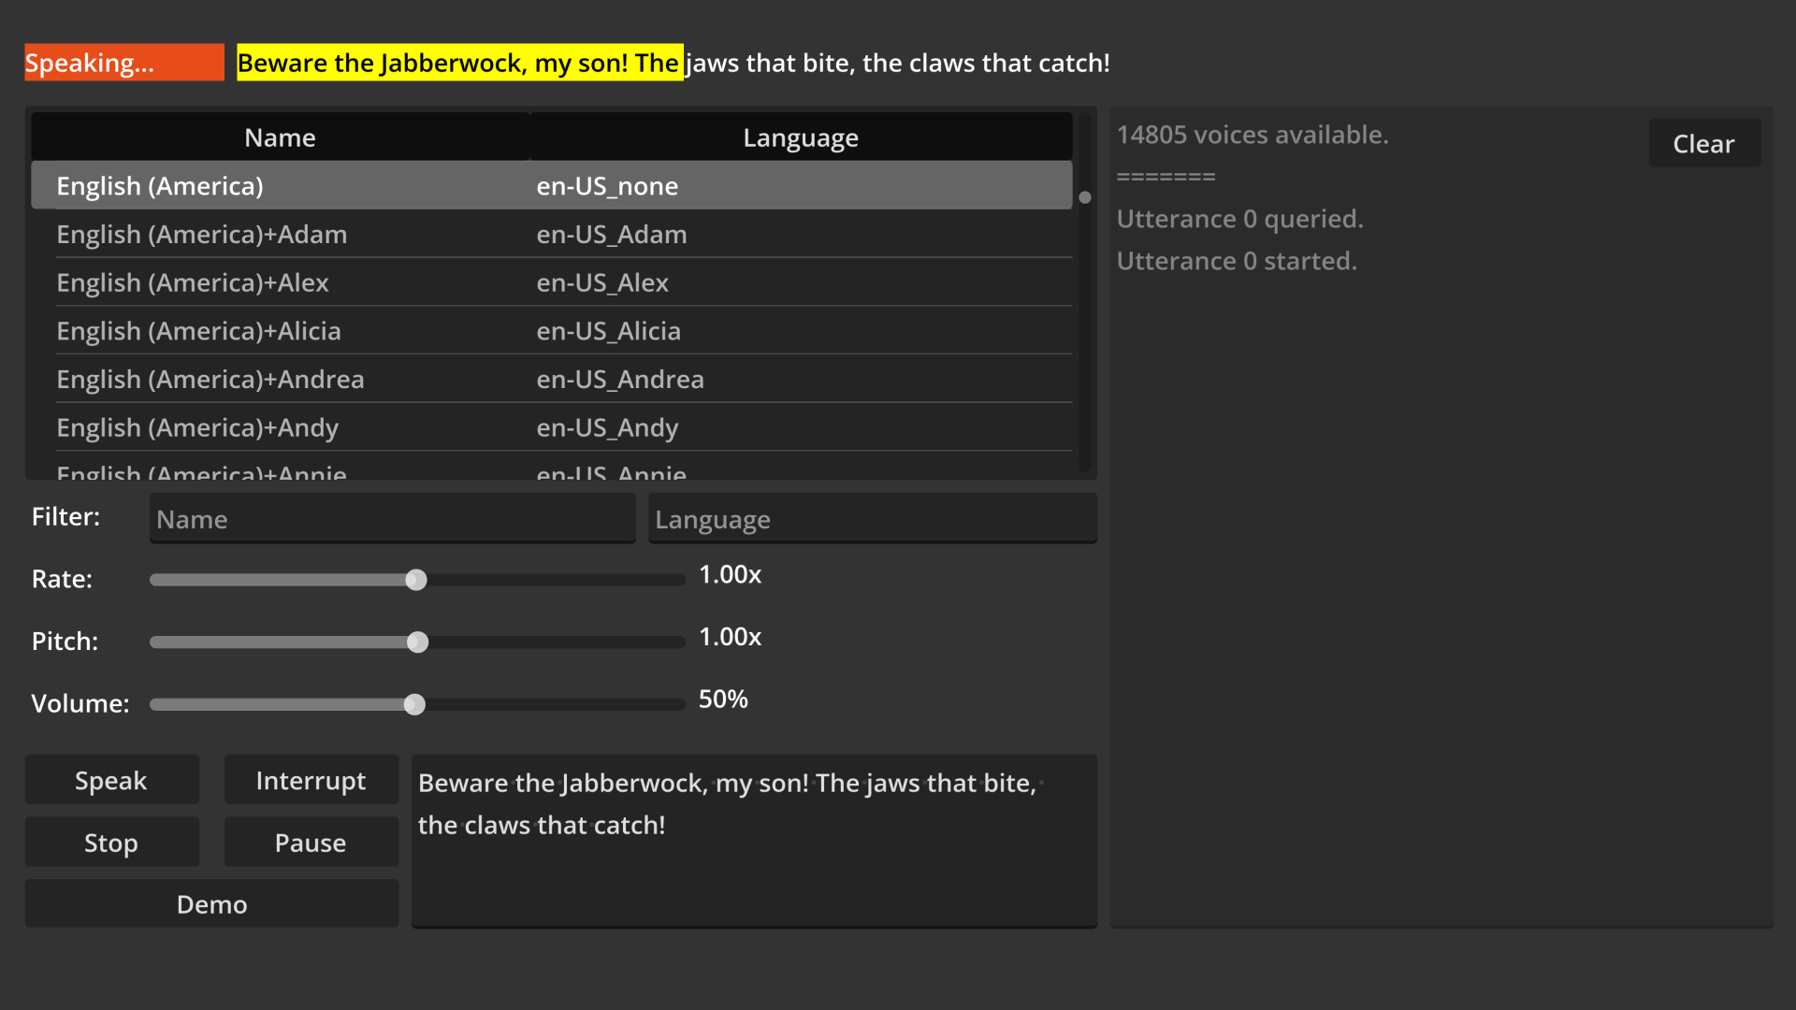The image size is (1796, 1010).
Task: Stop speech playback
Action: tap(111, 843)
